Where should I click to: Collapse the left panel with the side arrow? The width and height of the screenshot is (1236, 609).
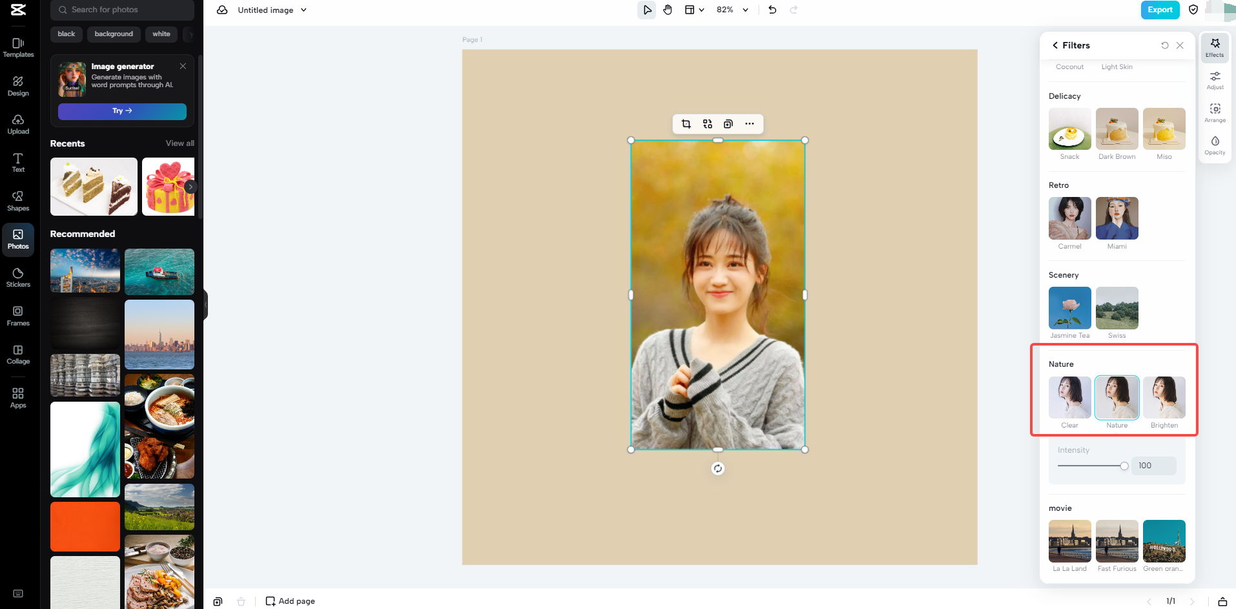[x=205, y=304]
